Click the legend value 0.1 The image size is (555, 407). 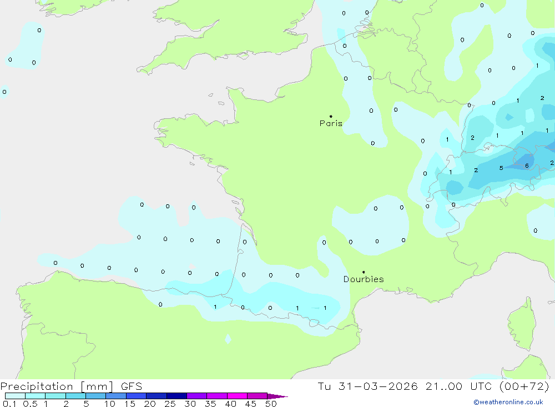[x=9, y=404]
